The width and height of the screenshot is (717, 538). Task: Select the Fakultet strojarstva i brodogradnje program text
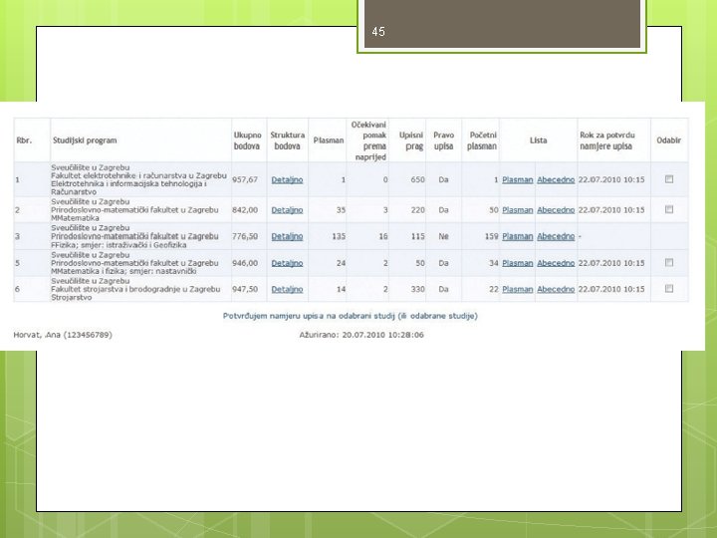point(135,289)
